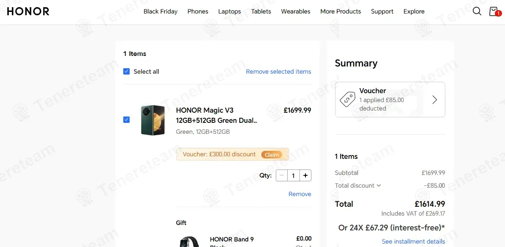
Task: Increase quantity with the plus button
Action: pos(305,175)
